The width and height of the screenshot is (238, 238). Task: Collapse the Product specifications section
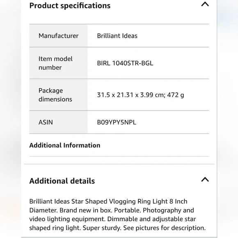[x=205, y=4]
